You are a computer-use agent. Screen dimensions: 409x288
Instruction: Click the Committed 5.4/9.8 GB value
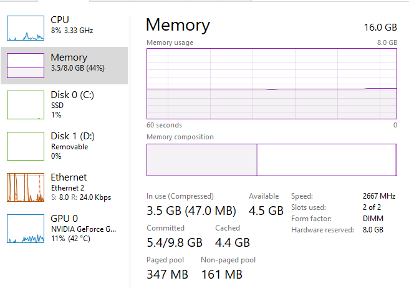[175, 242]
